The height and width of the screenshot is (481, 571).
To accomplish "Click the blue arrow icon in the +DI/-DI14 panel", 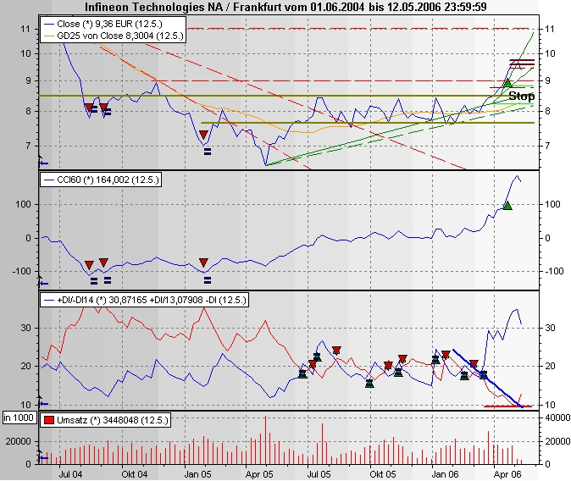I will (44, 403).
